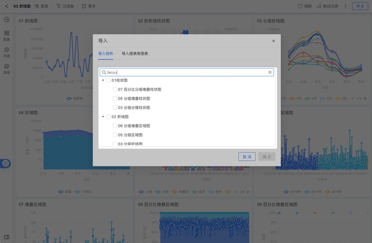
Task: Open the three-dot overflow menu near 预览
Action: pos(345,6)
